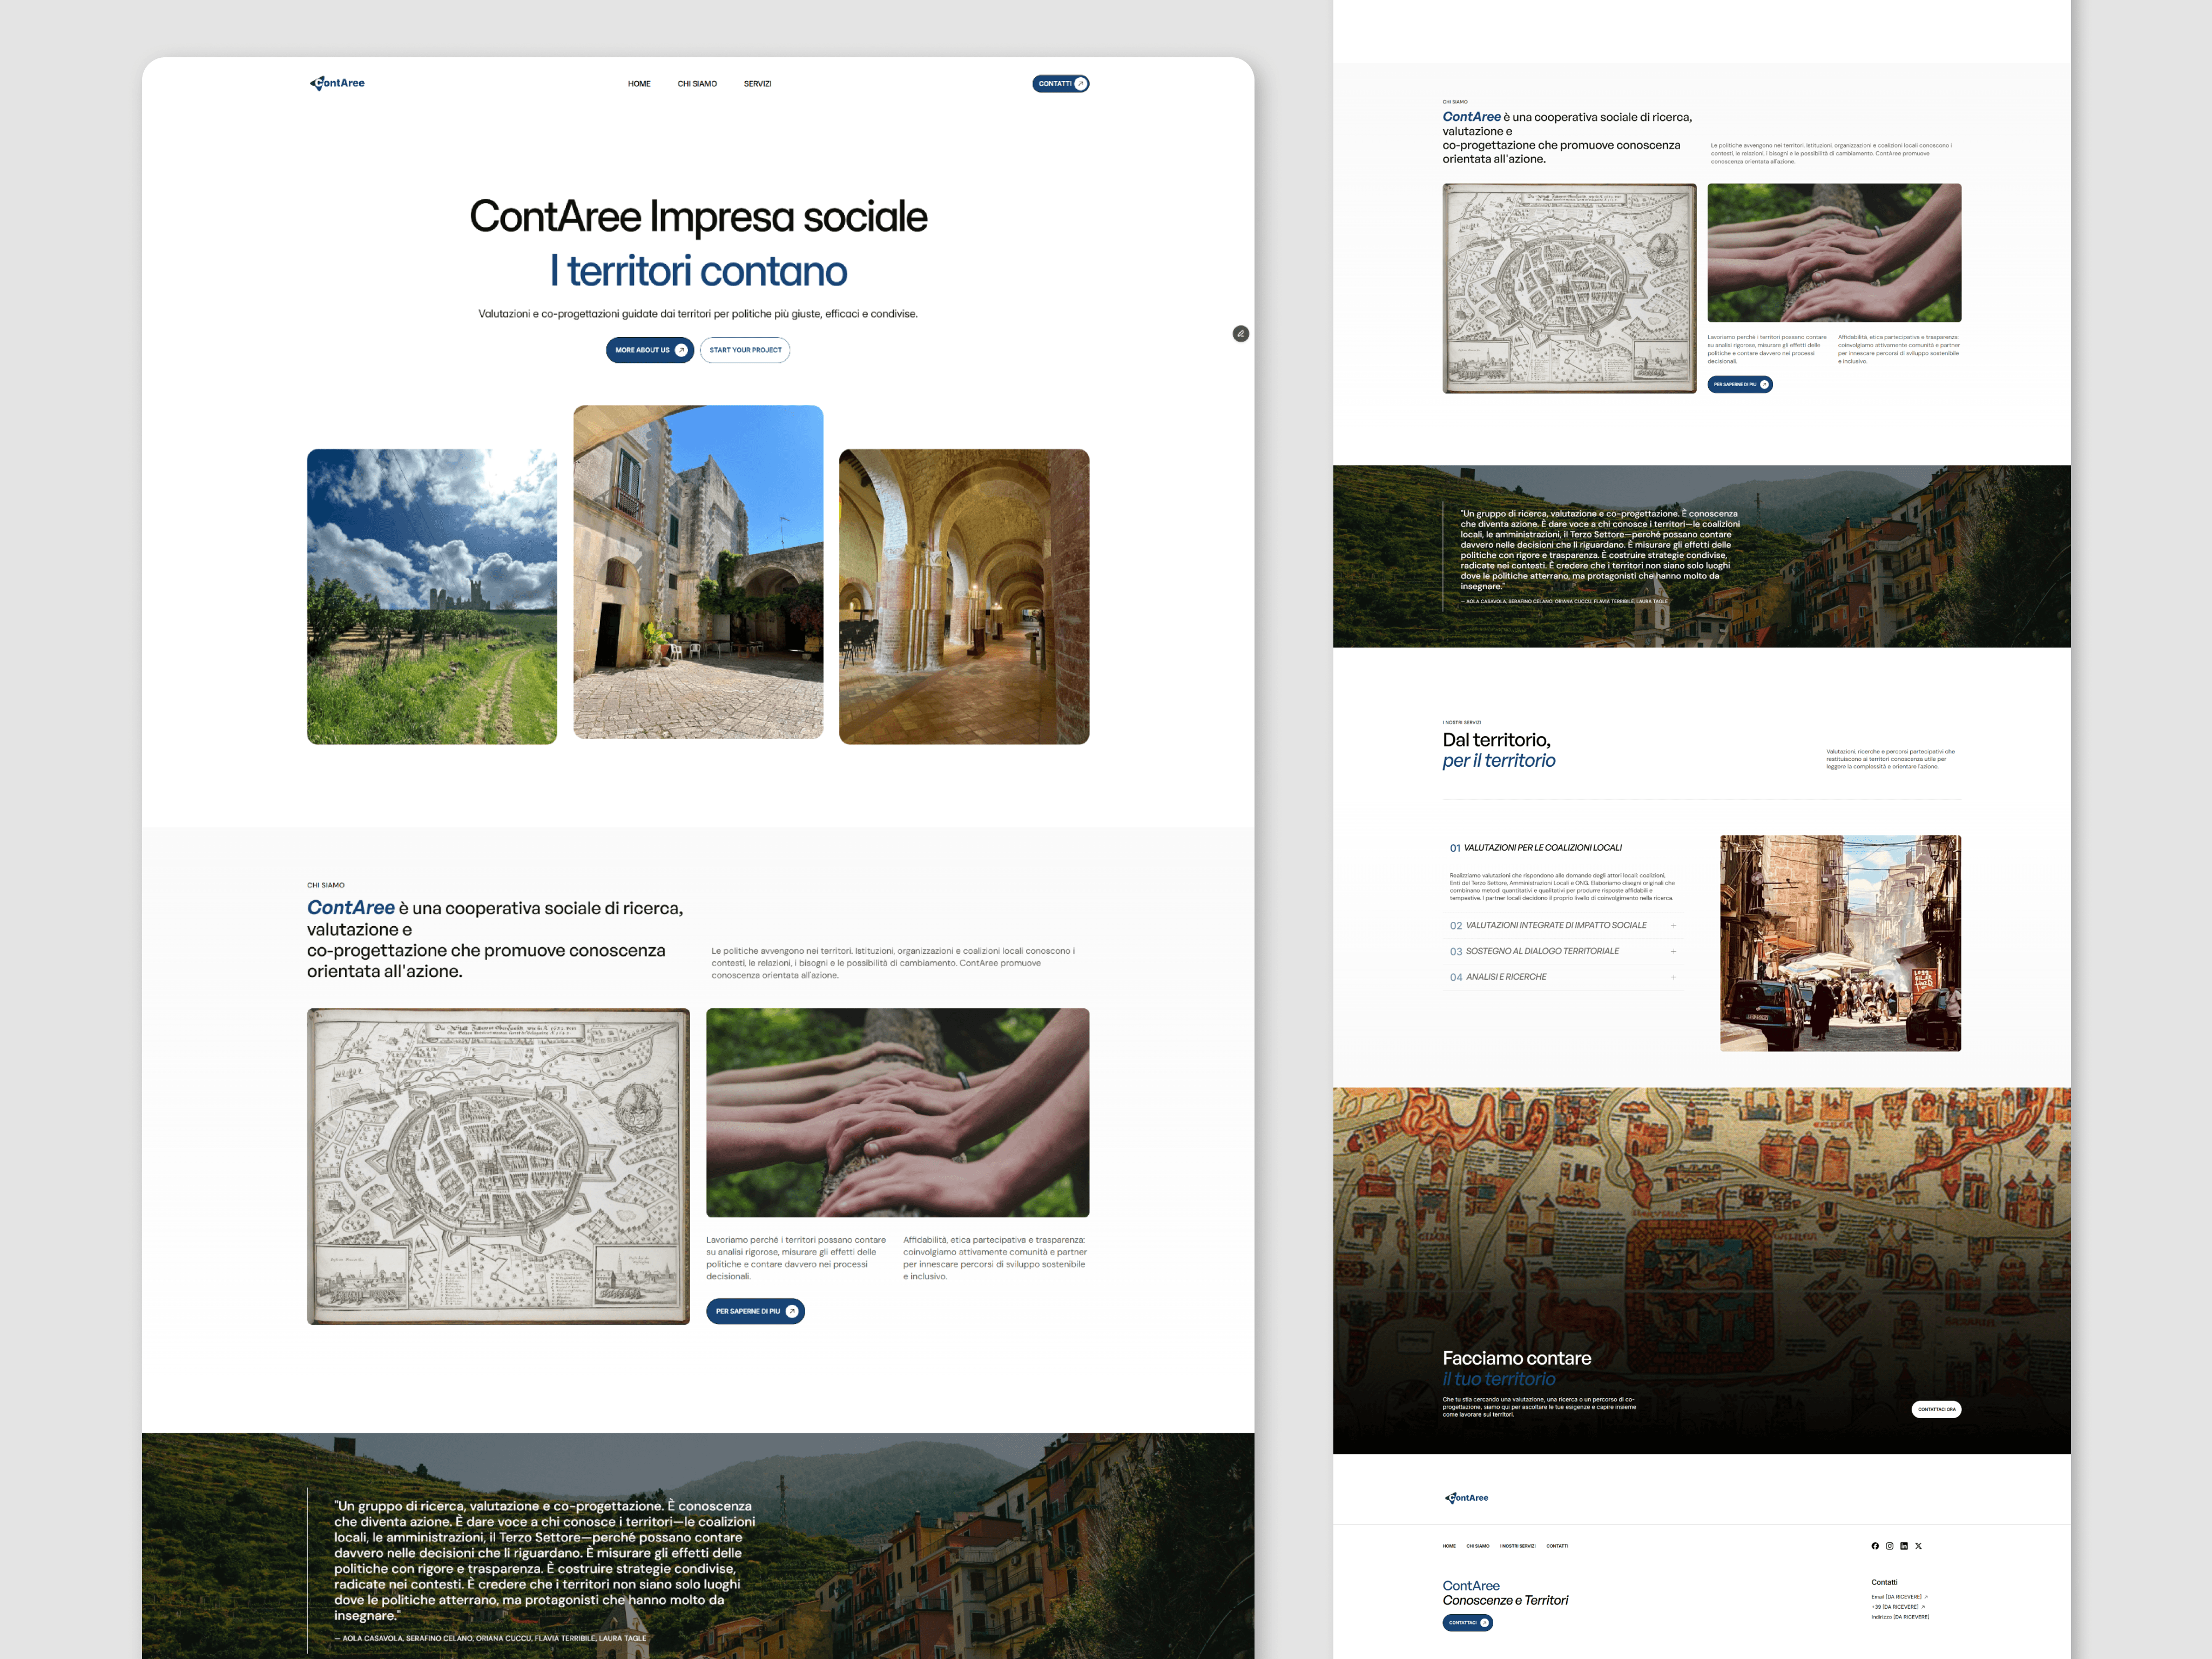Click the round edit pencil icon

(1240, 334)
